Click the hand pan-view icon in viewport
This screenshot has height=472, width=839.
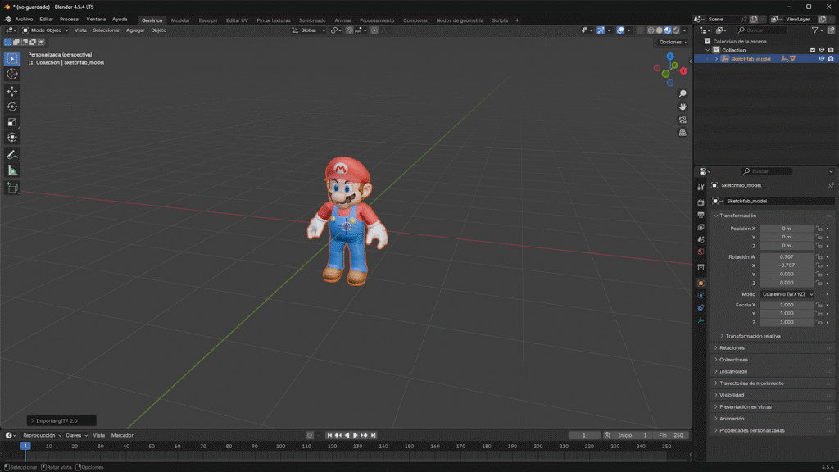tap(683, 107)
